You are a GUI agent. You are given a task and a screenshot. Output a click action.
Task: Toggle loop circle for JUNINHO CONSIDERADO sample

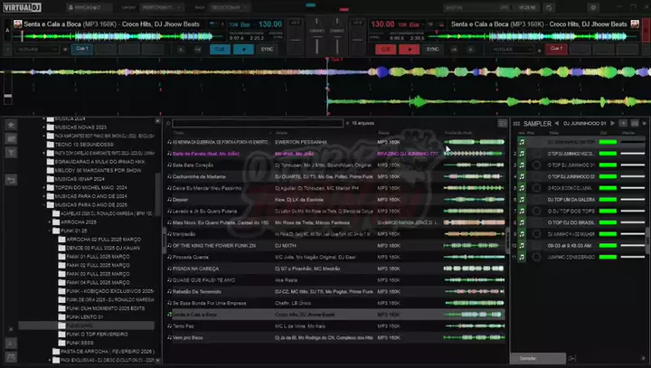click(536, 257)
